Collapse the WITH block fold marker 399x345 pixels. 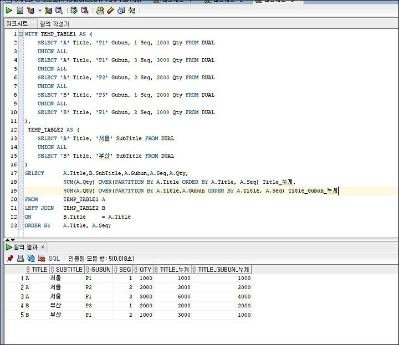tap(21, 34)
